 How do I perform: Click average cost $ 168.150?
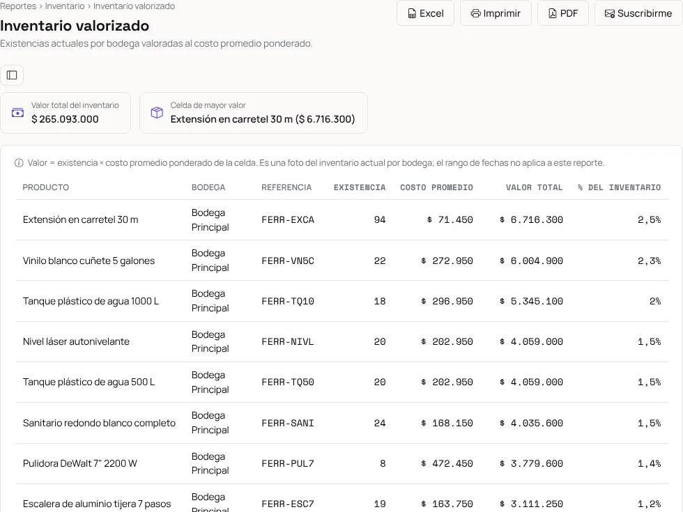447,424
